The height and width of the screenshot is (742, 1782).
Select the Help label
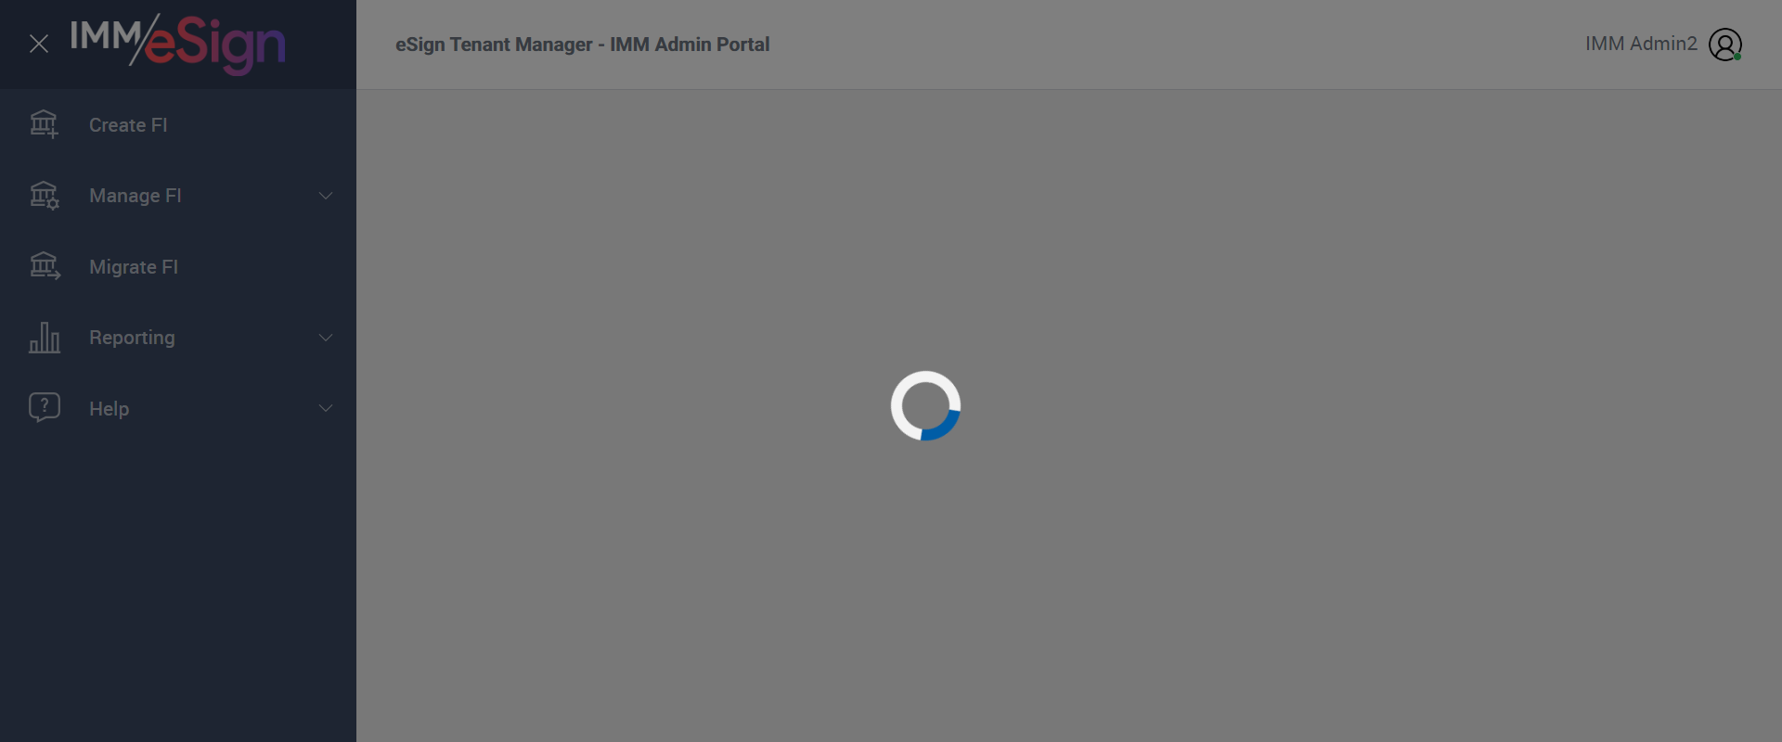tap(109, 408)
